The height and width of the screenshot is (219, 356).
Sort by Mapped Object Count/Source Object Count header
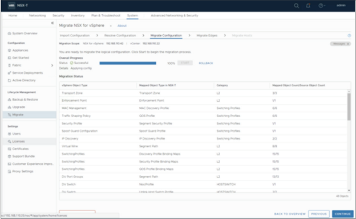tap(298, 85)
